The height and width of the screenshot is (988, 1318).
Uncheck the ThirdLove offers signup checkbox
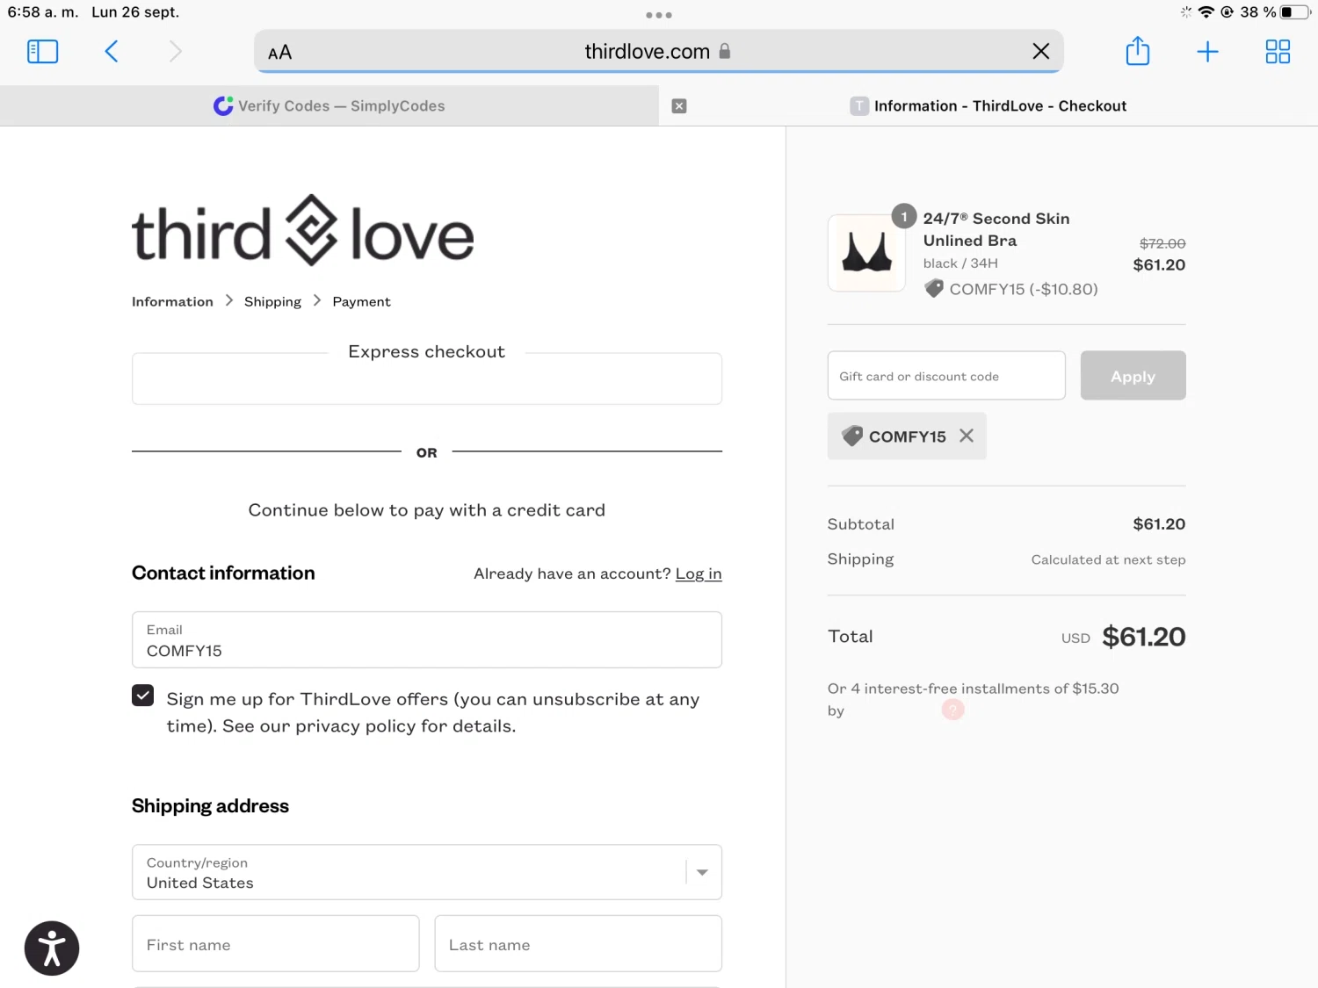pos(142,696)
